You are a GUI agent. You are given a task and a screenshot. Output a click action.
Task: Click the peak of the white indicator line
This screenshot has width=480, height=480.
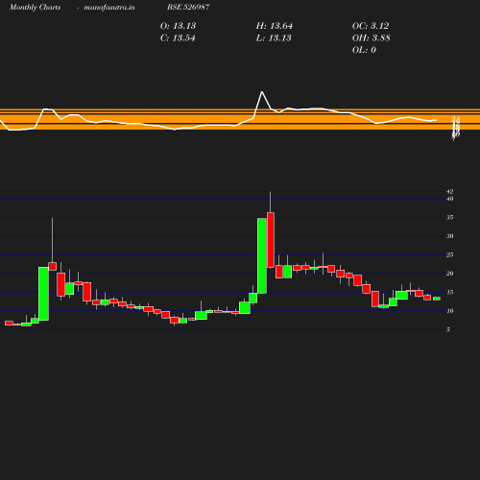pos(262,92)
